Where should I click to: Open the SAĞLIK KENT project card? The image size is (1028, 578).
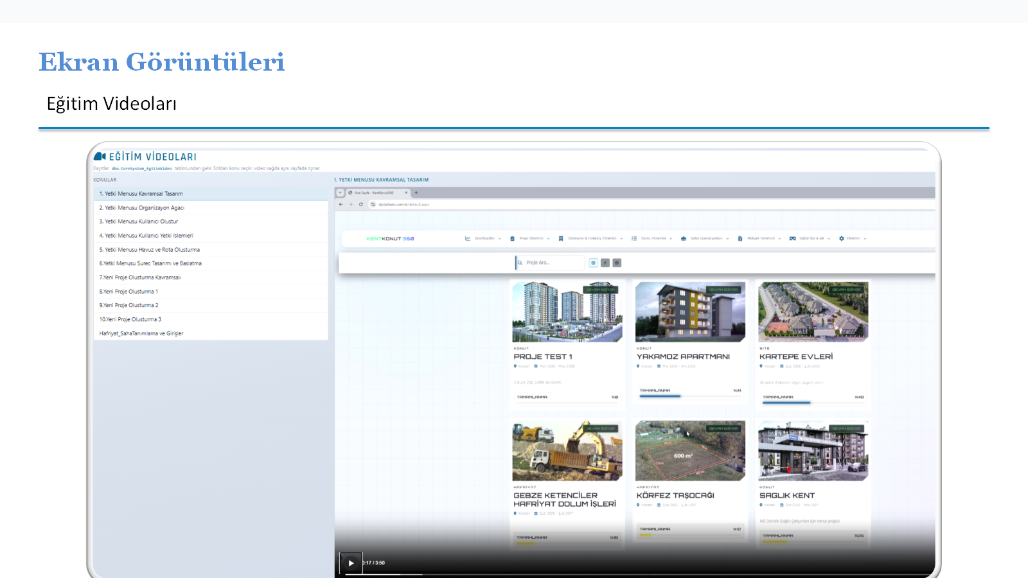[x=813, y=483]
